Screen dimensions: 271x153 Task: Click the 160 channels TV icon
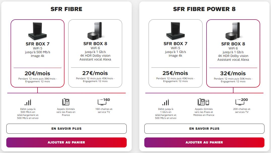[x=104, y=102]
